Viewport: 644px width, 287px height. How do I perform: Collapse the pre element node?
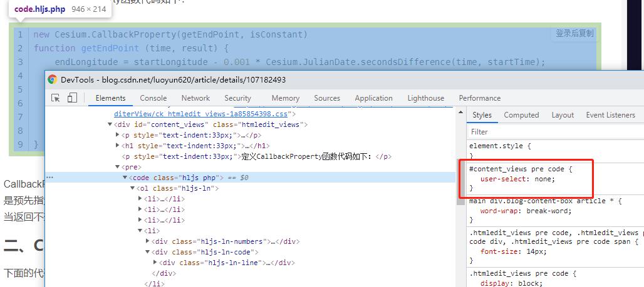click(117, 168)
